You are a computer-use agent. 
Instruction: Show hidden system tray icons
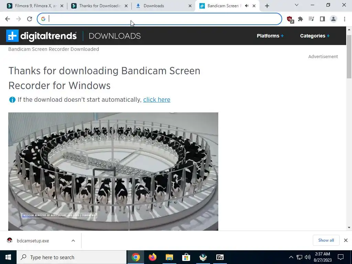(291, 257)
